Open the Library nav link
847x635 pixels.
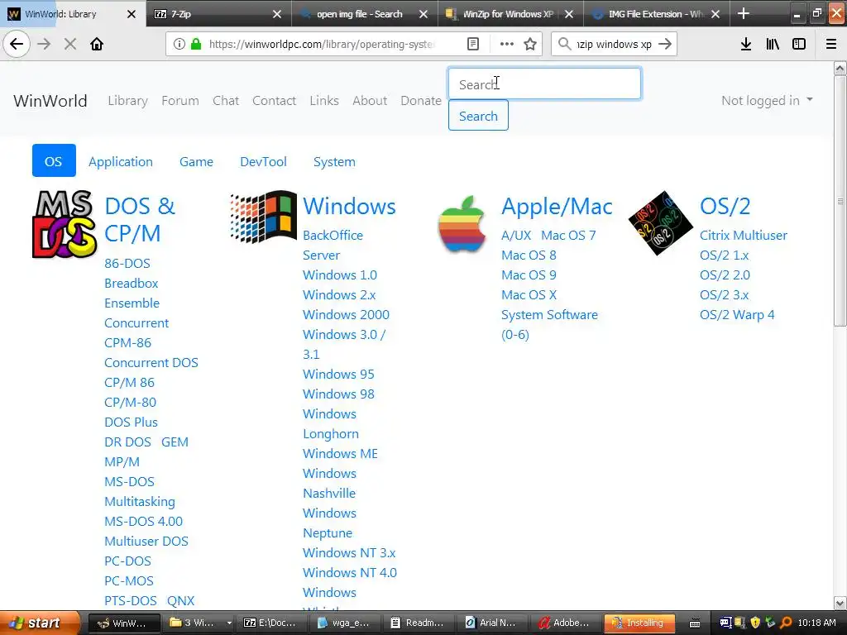pyautogui.click(x=127, y=100)
